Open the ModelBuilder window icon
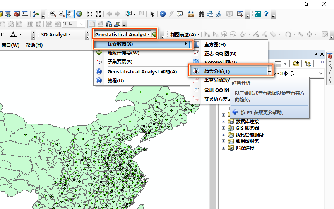334x209 pixels. pos(36,14)
